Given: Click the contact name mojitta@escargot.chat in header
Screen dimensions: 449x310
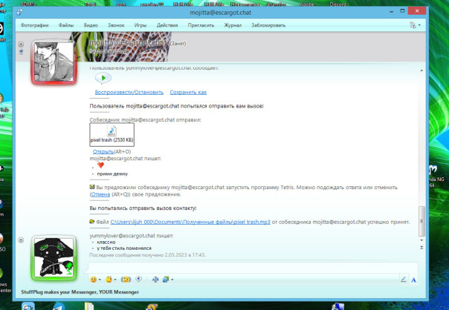Looking at the screenshot, I should click(x=128, y=42).
